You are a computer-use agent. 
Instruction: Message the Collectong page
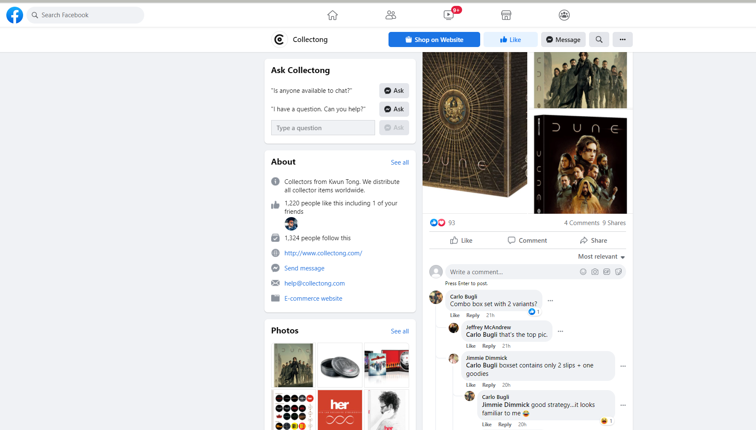coord(563,39)
